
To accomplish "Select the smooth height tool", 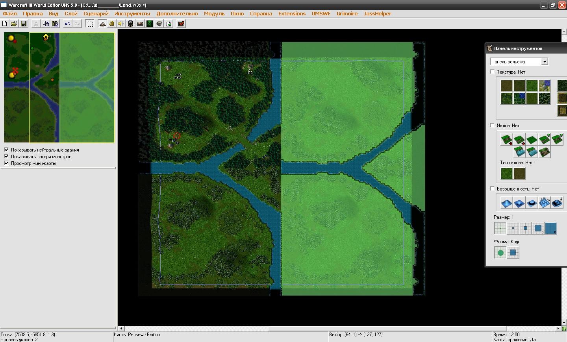I will coord(557,203).
